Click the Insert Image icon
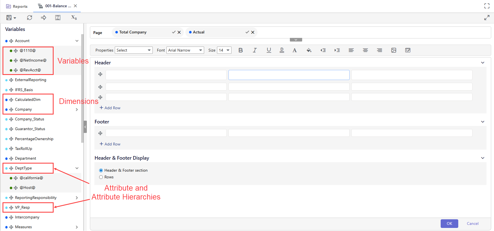The width and height of the screenshot is (494, 231). [394, 50]
